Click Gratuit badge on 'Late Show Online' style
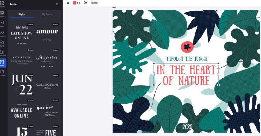The width and height of the screenshot is (261, 136). 30,25
